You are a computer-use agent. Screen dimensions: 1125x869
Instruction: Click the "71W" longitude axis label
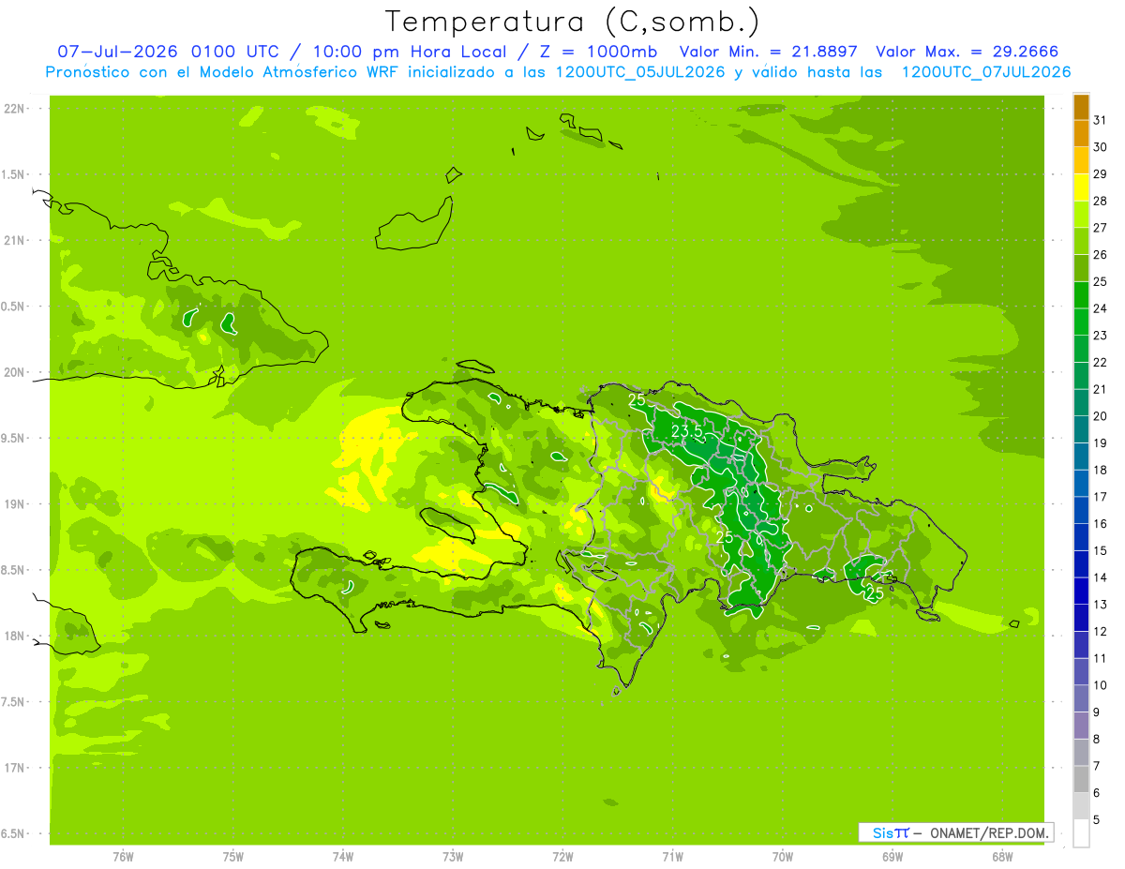pyautogui.click(x=672, y=856)
